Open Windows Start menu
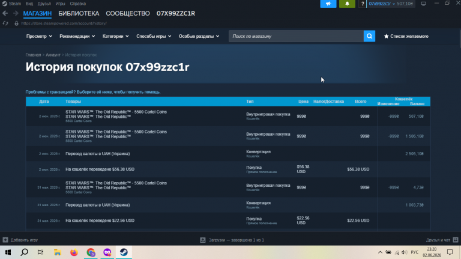This screenshot has width=461, height=259. [8, 252]
